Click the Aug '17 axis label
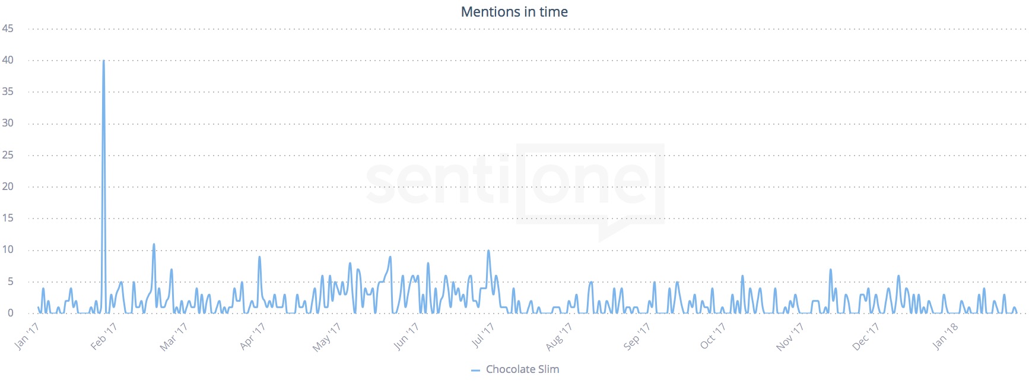Image resolution: width=1029 pixels, height=386 pixels. (558, 337)
